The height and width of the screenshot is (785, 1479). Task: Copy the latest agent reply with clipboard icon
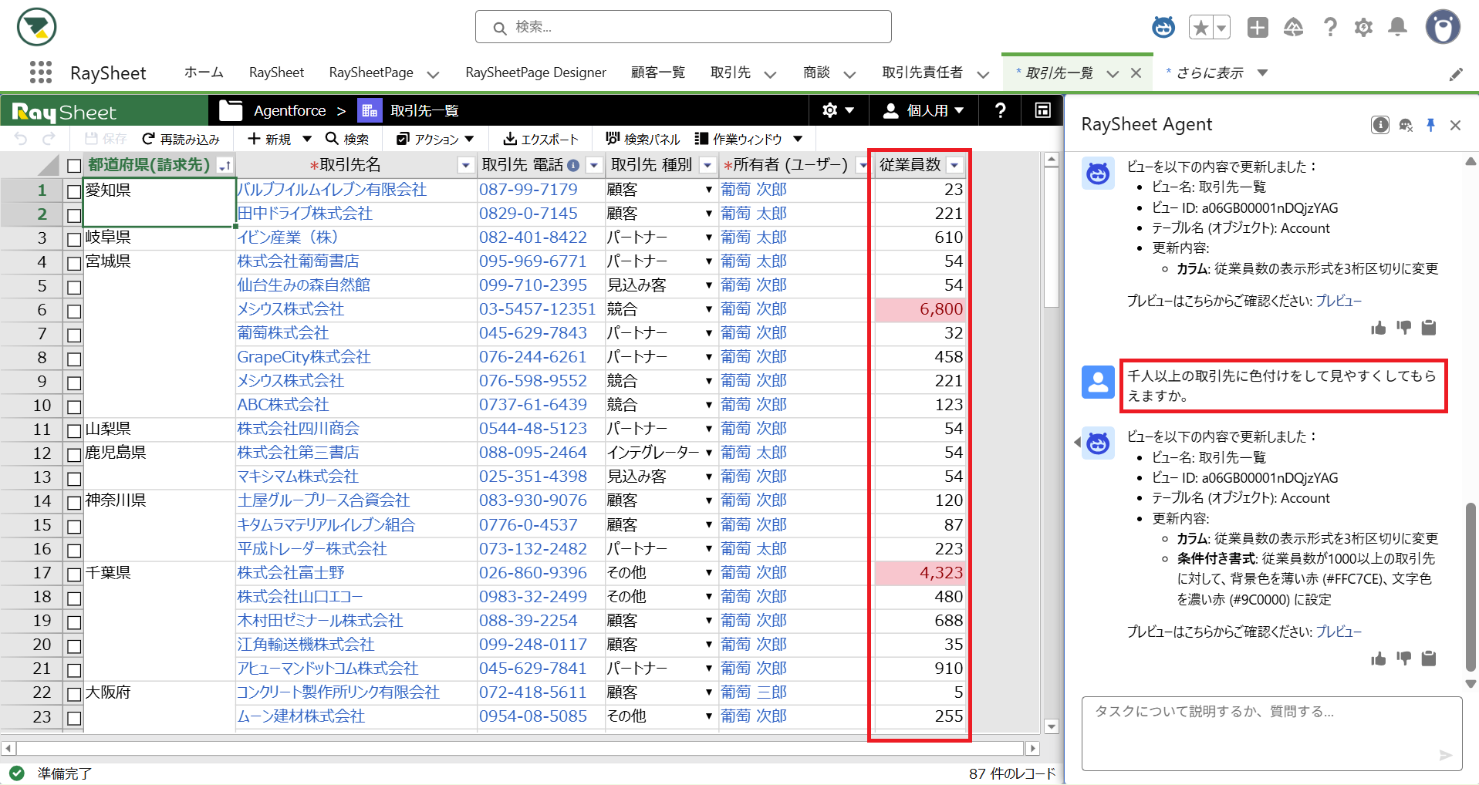click(1429, 659)
